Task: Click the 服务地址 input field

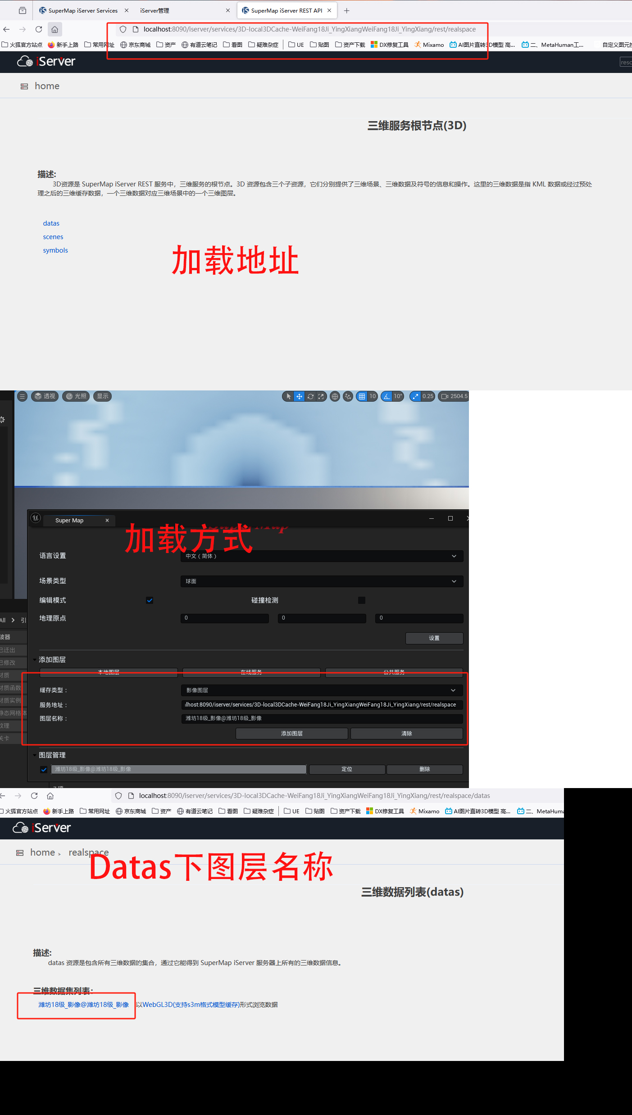Action: (322, 705)
